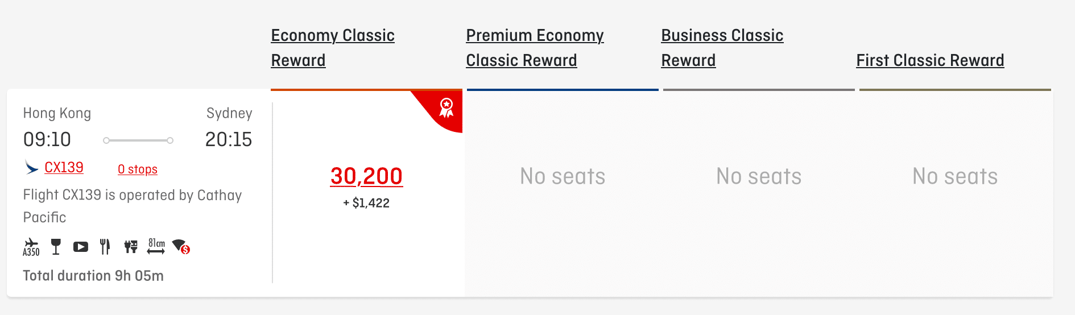The image size is (1075, 315).
Task: View details via the 0 stops link
Action: [x=138, y=169]
